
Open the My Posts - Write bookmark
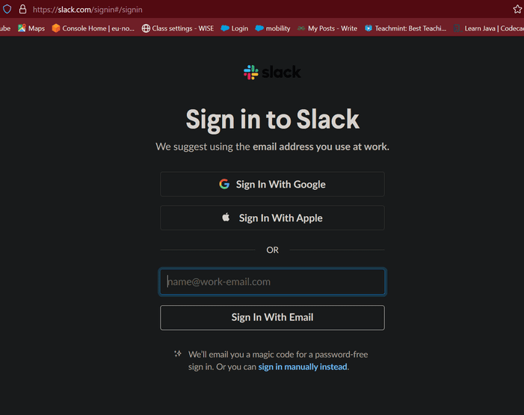pos(327,28)
